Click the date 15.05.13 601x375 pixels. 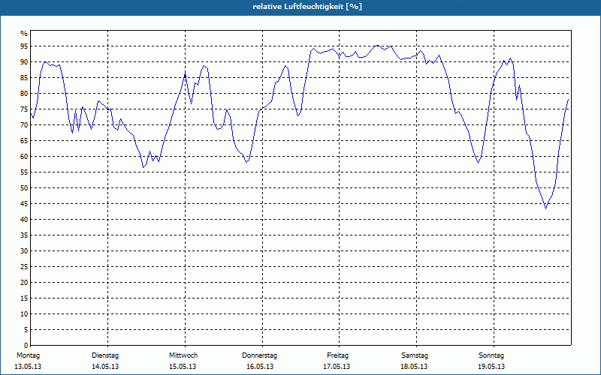183,367
